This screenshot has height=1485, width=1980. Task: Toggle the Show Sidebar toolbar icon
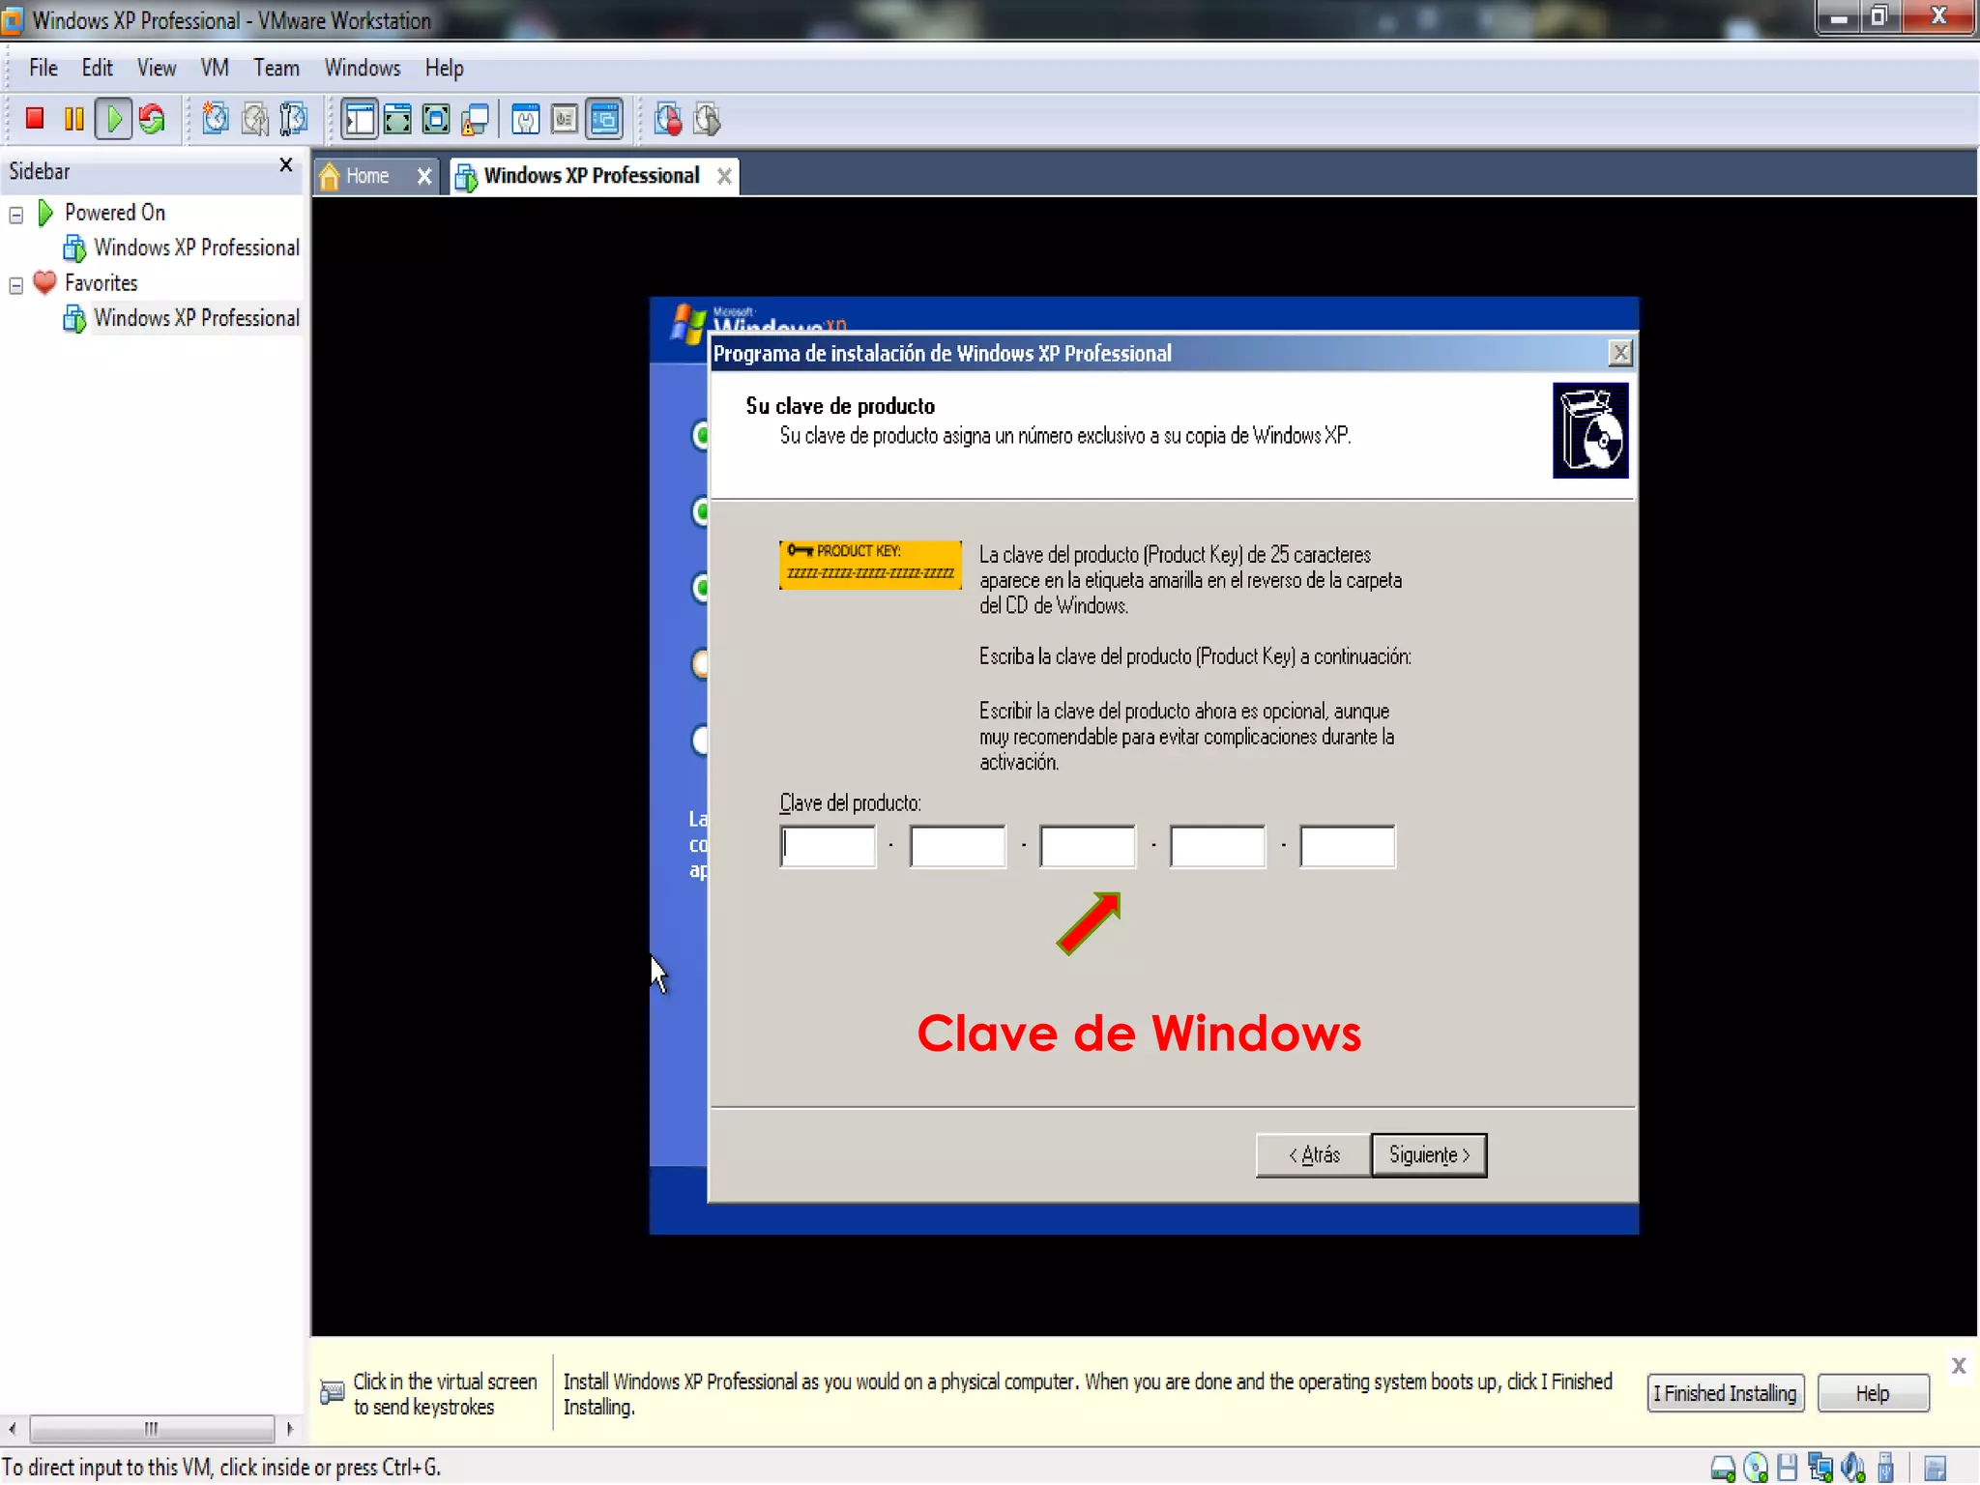point(360,119)
